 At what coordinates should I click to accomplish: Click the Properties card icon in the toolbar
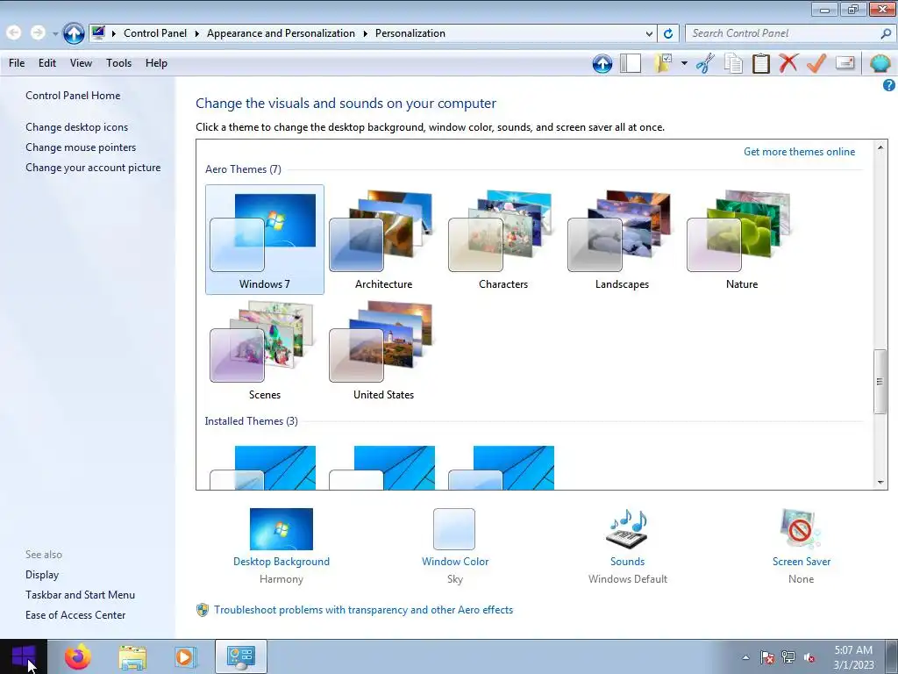point(845,62)
